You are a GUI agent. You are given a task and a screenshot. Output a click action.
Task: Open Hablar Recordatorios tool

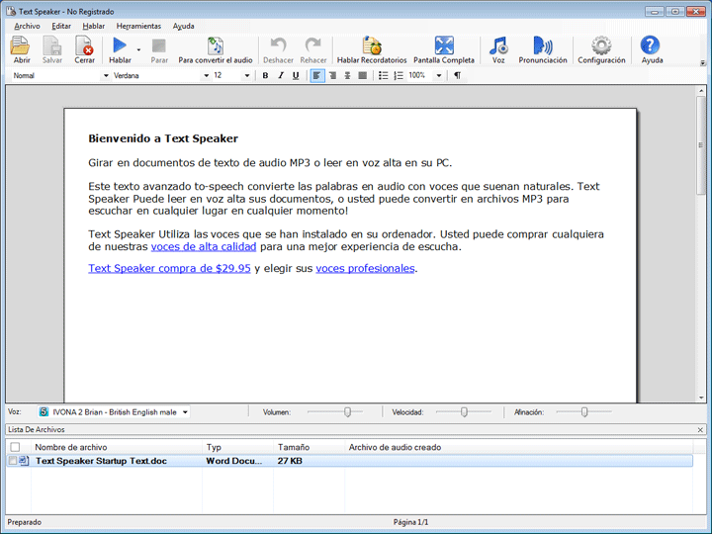point(372,46)
